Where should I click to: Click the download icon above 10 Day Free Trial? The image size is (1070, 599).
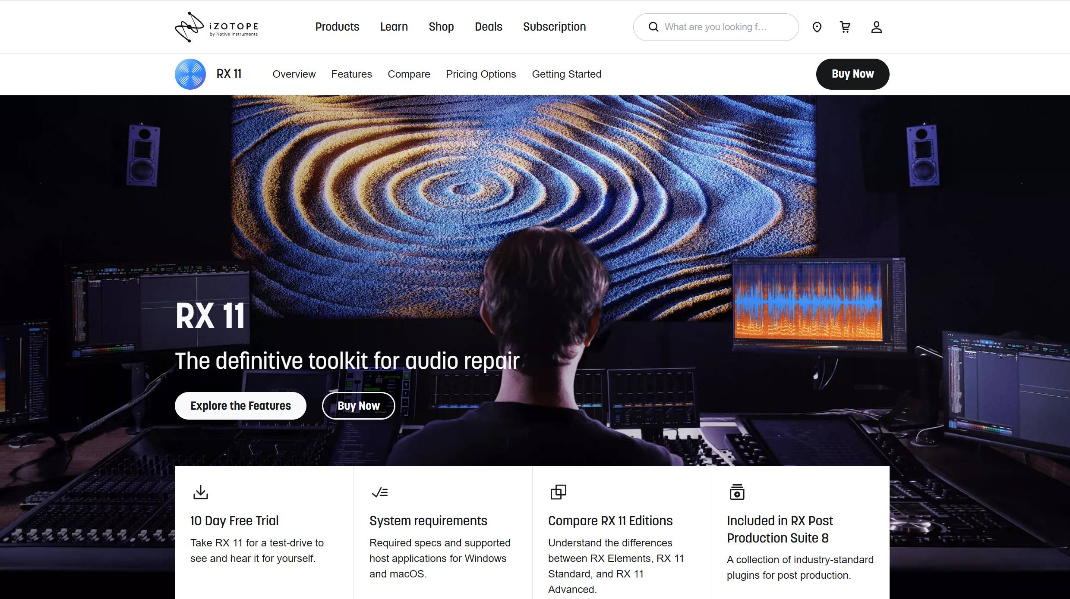click(x=200, y=492)
